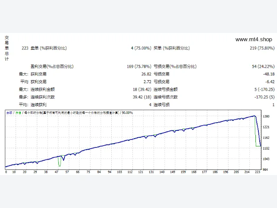Select the largest loss trade value -48.18
Screen dimensions: 277x208
click(269, 74)
